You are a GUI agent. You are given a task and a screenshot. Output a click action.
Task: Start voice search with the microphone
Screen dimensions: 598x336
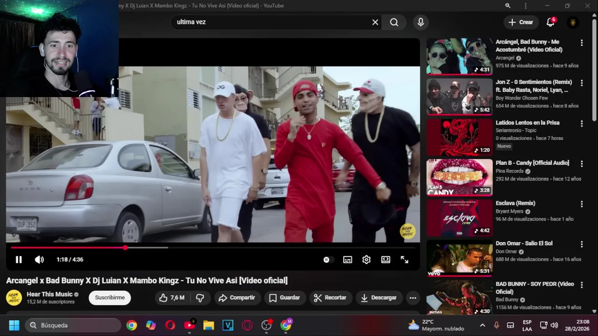(x=421, y=22)
